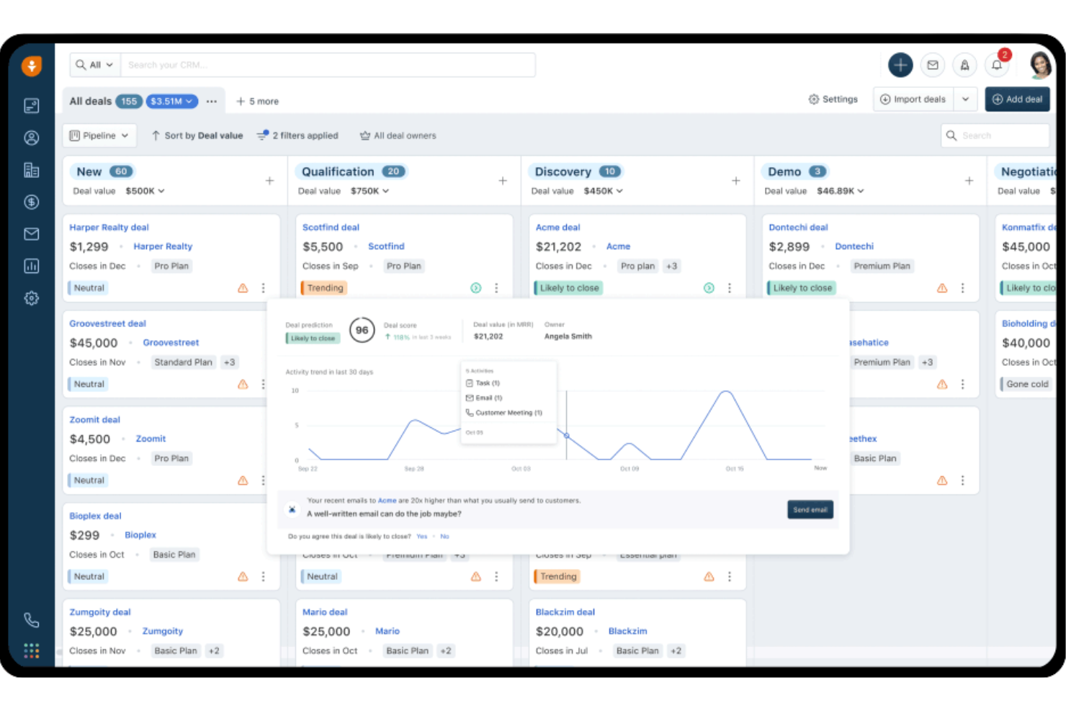
Task: View Analytics via the bar-chart sidebar icon
Action: tap(31, 266)
